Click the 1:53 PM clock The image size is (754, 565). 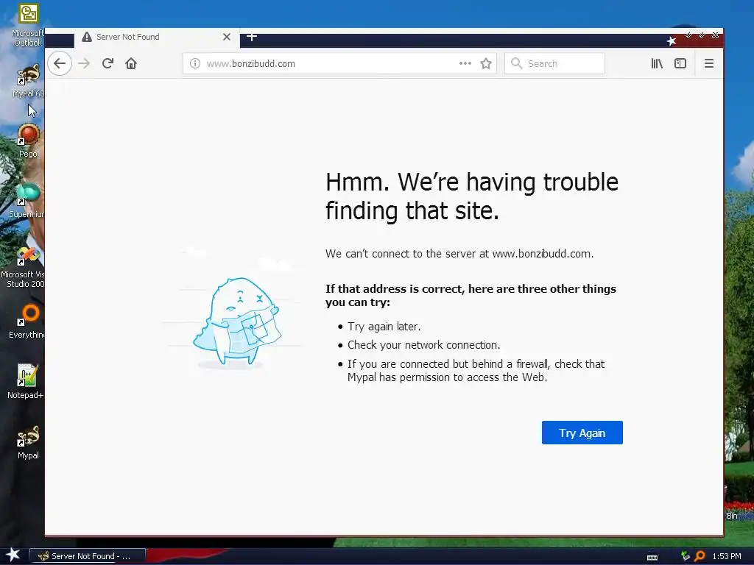pyautogui.click(x=727, y=556)
